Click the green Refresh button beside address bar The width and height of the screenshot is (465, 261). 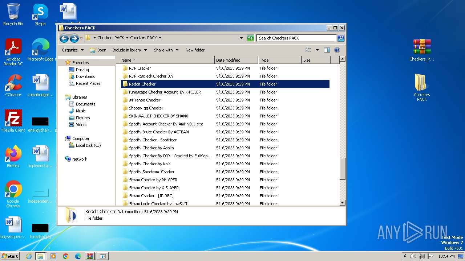(x=250, y=38)
